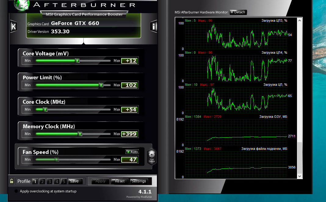Click the Core Voltage value field +12
The height and width of the screenshot is (202, 326).
point(130,61)
